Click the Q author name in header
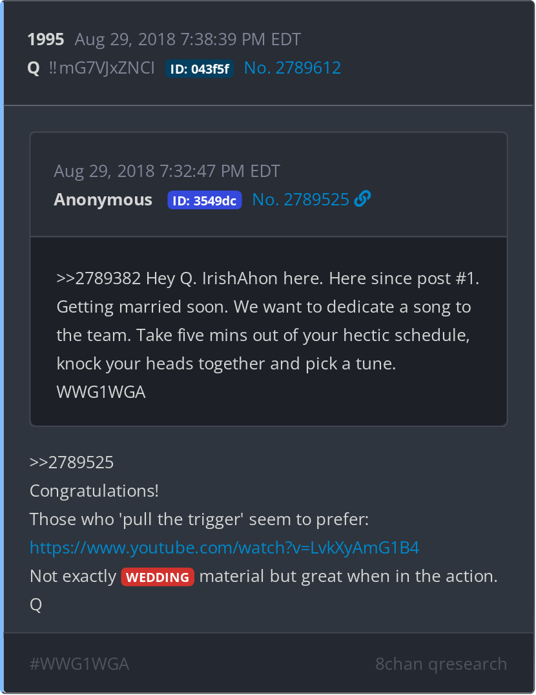The width and height of the screenshot is (536, 695). [34, 68]
